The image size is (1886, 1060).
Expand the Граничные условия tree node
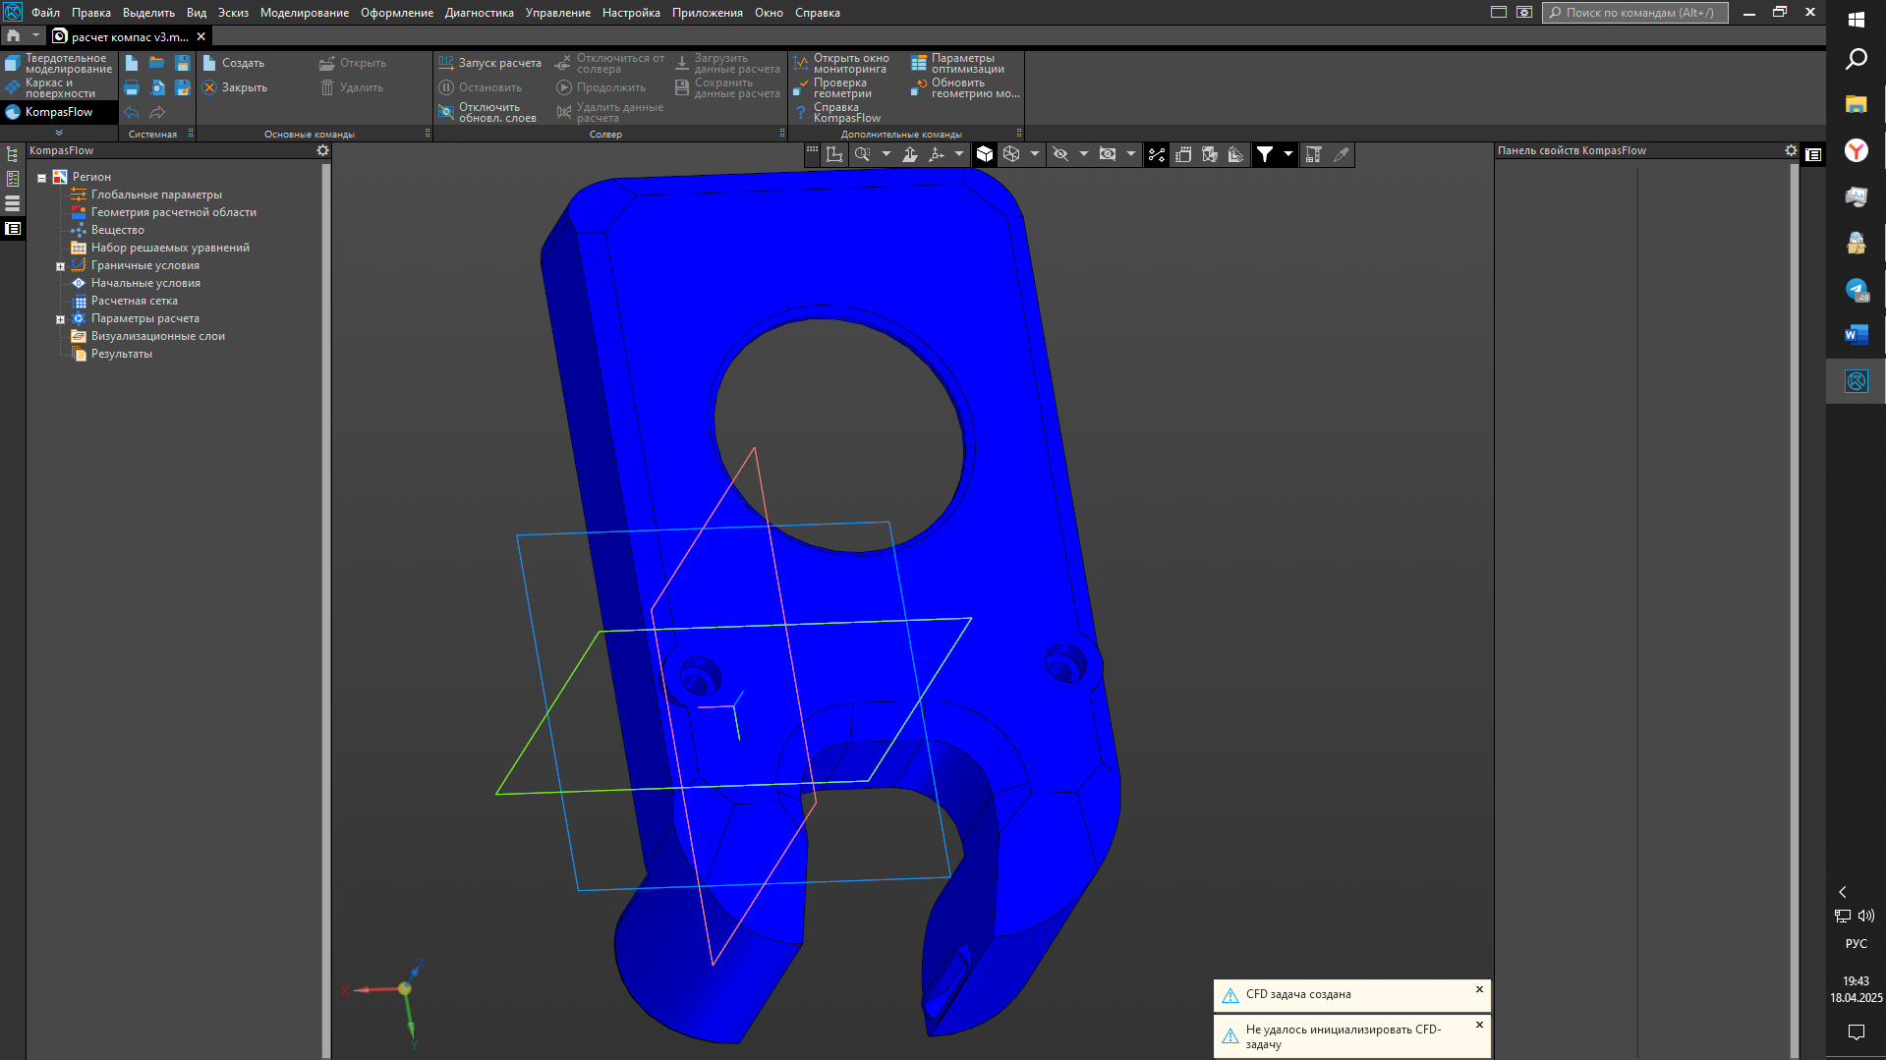(60, 266)
